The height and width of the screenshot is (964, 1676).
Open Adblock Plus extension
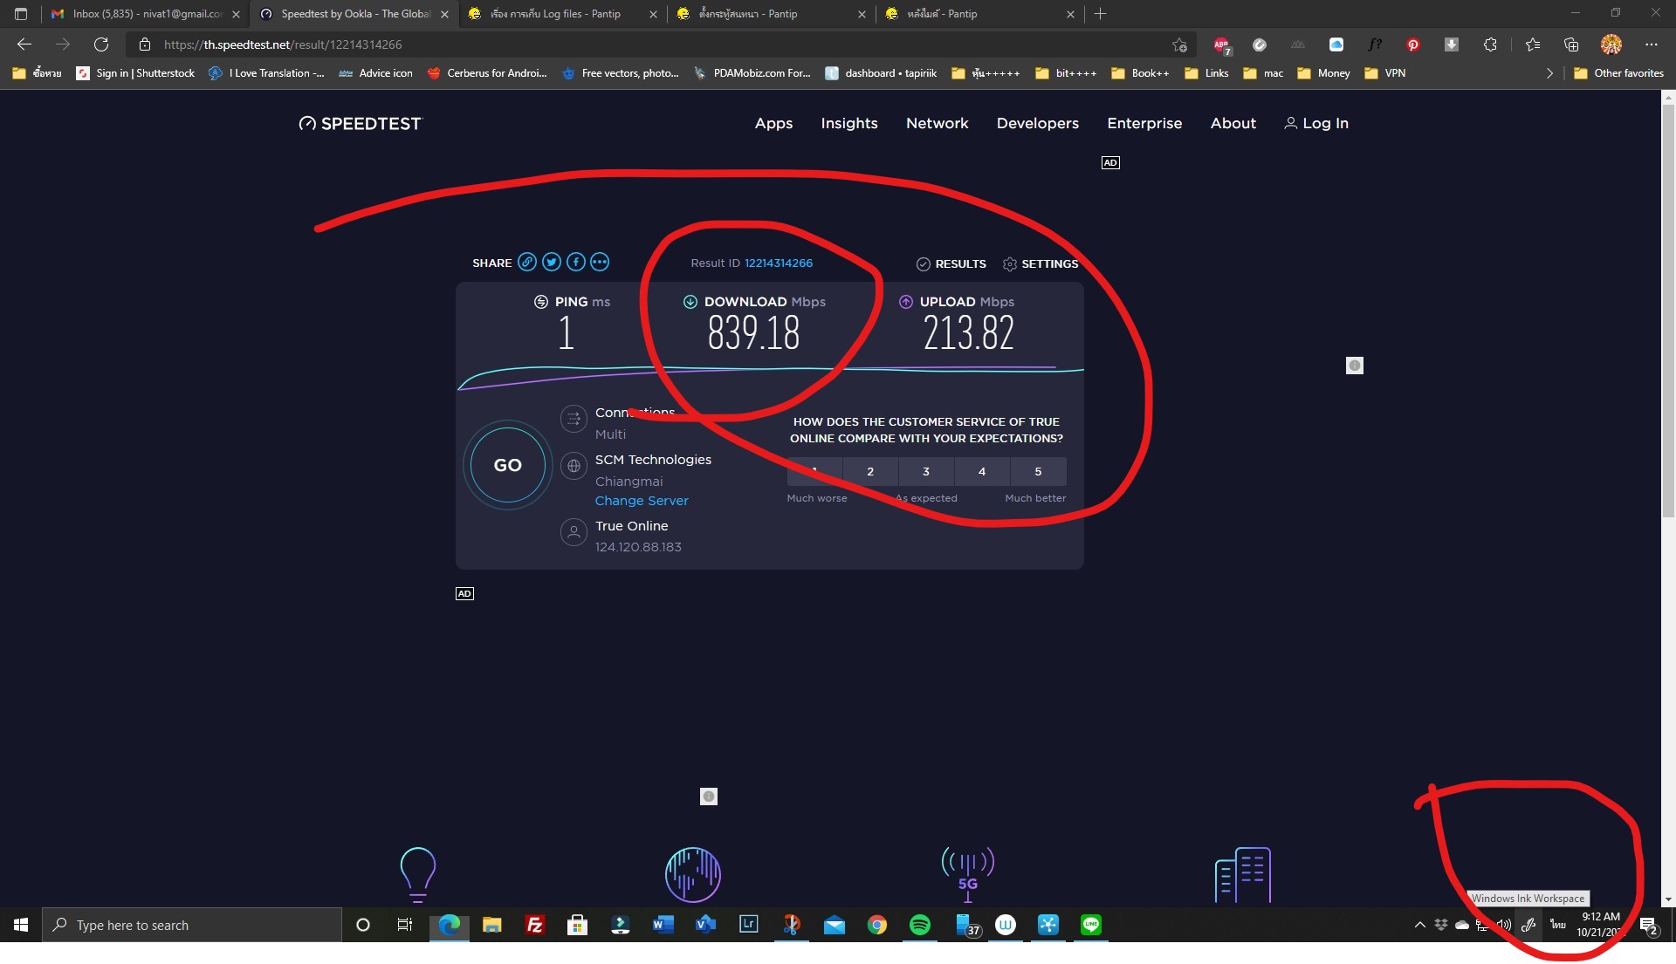(x=1221, y=44)
